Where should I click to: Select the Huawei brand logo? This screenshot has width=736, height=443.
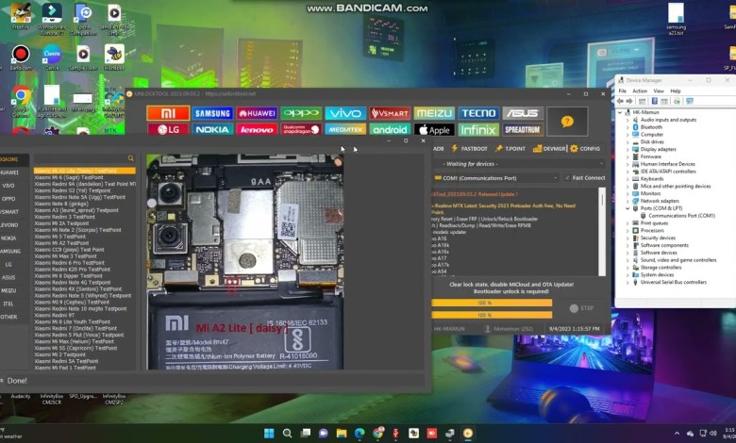pyautogui.click(x=257, y=113)
